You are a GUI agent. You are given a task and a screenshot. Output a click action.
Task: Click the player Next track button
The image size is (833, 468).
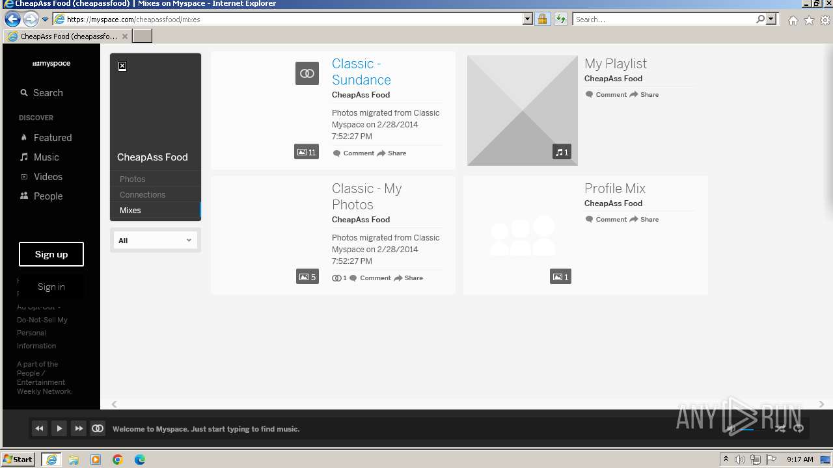pyautogui.click(x=78, y=428)
